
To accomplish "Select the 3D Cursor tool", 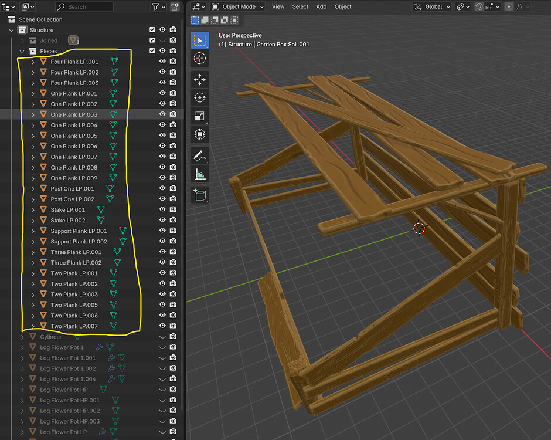I will tap(200, 58).
